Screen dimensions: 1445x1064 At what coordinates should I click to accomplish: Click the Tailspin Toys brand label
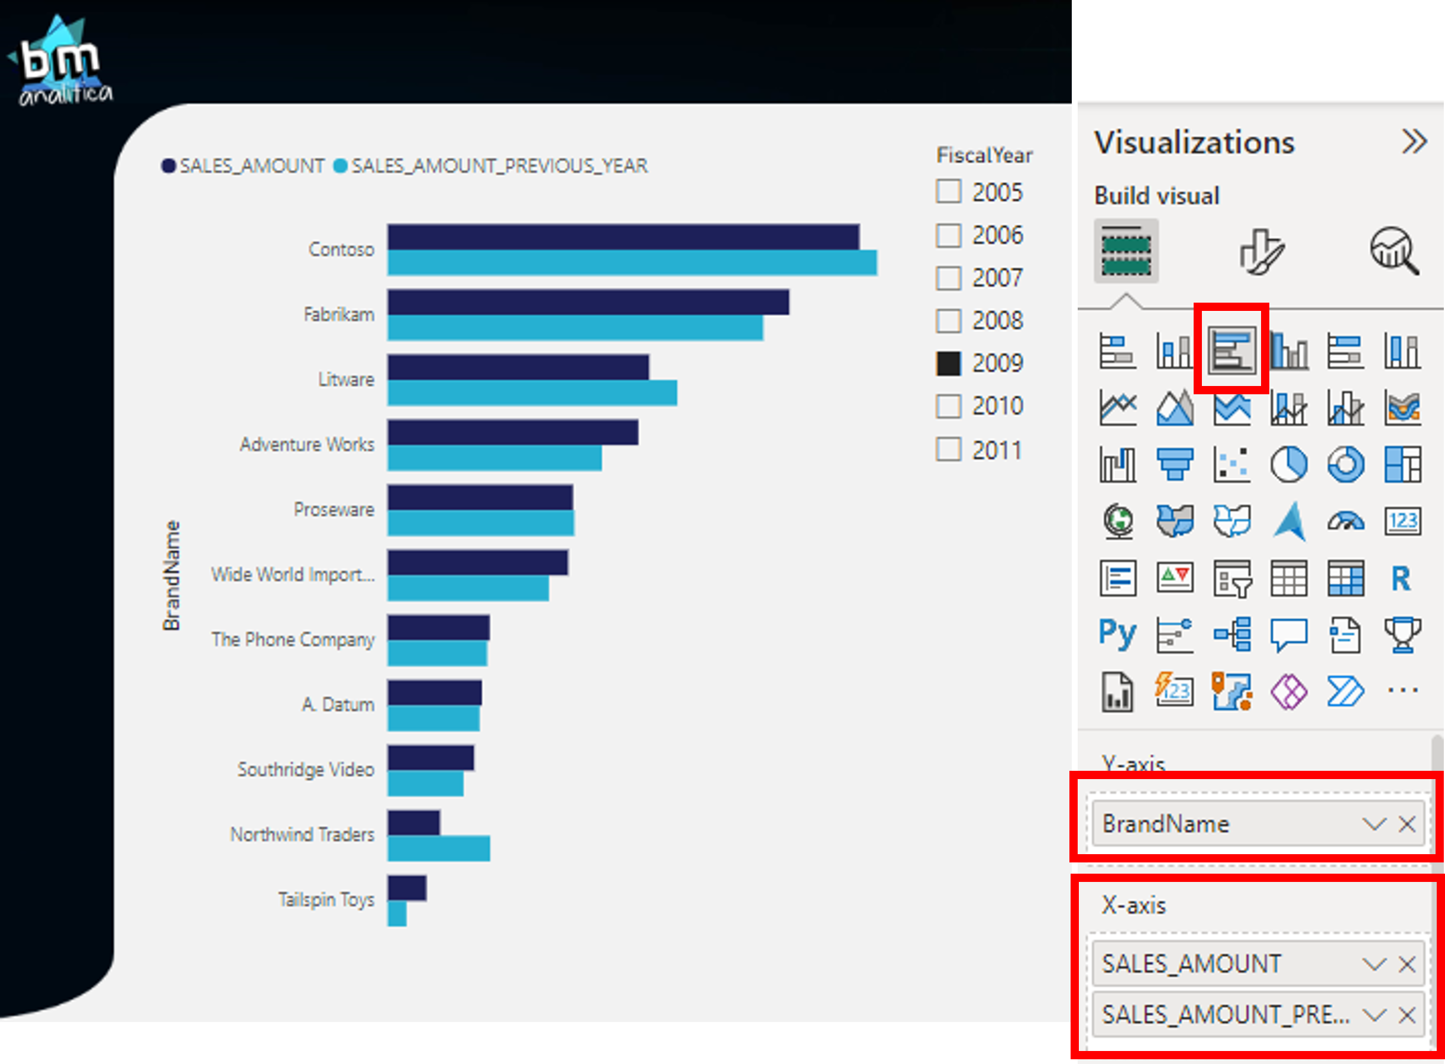(326, 900)
